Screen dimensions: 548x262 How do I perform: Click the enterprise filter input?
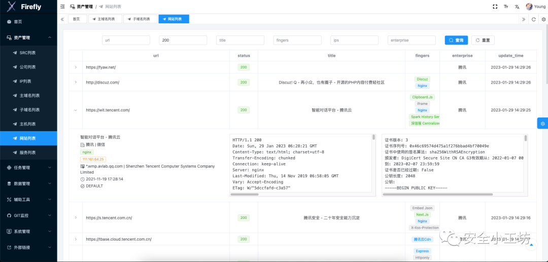coord(412,40)
